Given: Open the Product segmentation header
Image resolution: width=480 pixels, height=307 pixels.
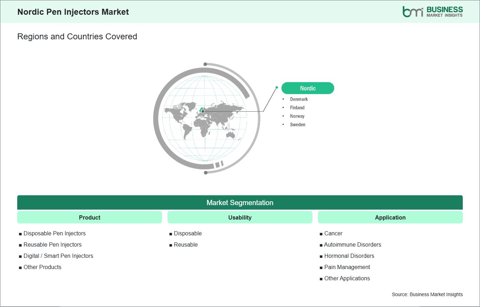Looking at the screenshot, I should coord(90,217).
